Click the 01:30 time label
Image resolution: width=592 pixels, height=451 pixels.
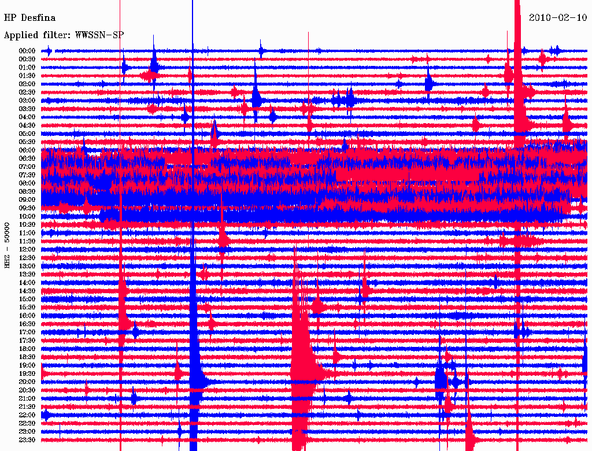point(27,76)
